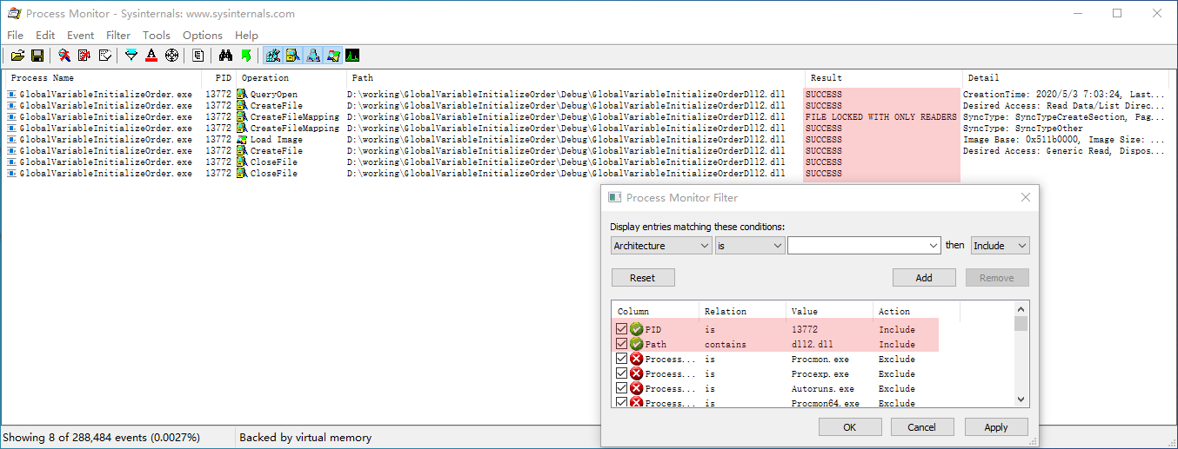The width and height of the screenshot is (1178, 449).
Task: Click the green check icon on Path filter
Action: [637, 344]
